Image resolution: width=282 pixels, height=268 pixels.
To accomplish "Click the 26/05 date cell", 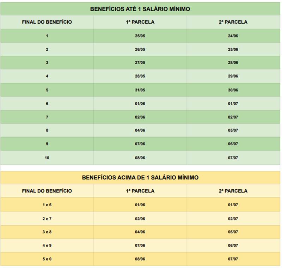I will coord(140,49).
